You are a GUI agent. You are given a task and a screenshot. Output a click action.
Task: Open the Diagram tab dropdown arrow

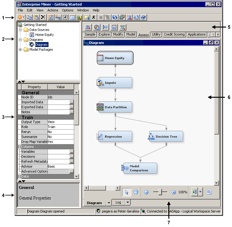click(x=109, y=203)
